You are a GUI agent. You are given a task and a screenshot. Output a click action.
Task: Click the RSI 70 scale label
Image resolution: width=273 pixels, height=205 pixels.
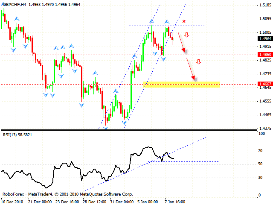pyautogui.click(x=260, y=151)
